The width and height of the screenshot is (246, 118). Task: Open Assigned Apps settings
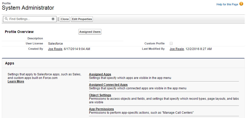click(100, 74)
